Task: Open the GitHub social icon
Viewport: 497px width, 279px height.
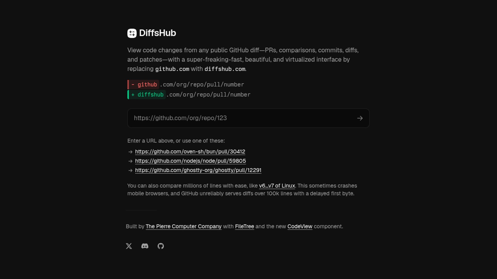Action: pos(161,246)
